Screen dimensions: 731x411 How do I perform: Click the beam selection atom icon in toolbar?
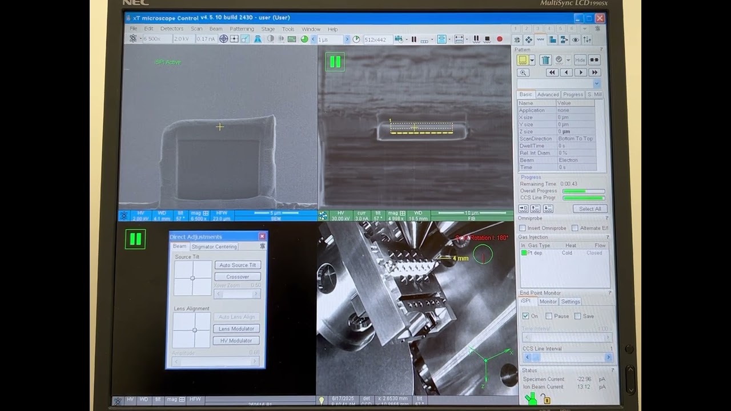coord(133,39)
